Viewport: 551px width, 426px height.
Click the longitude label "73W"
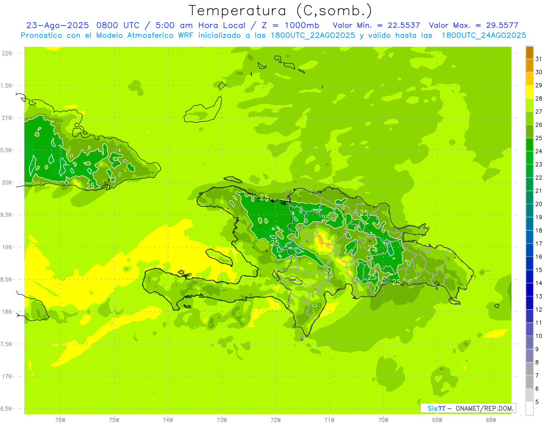point(222,420)
